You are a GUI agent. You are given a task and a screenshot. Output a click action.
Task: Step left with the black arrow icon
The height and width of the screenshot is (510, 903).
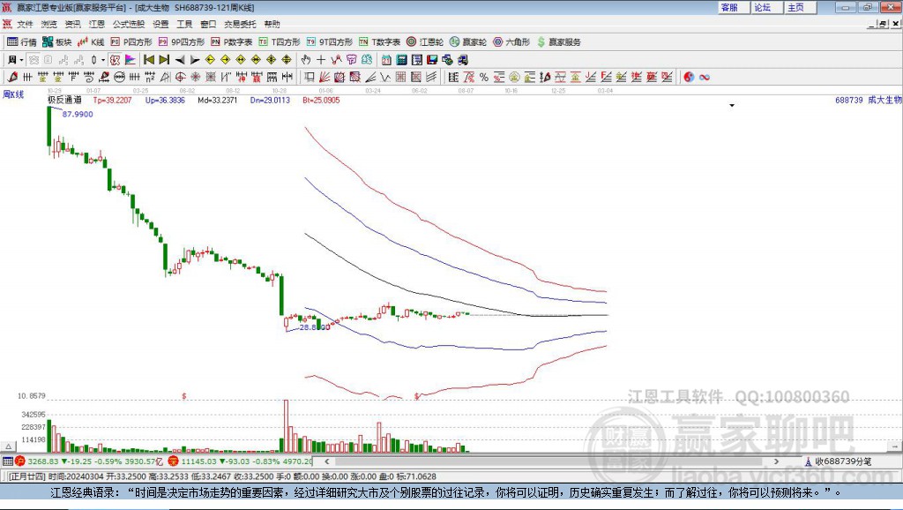180,60
